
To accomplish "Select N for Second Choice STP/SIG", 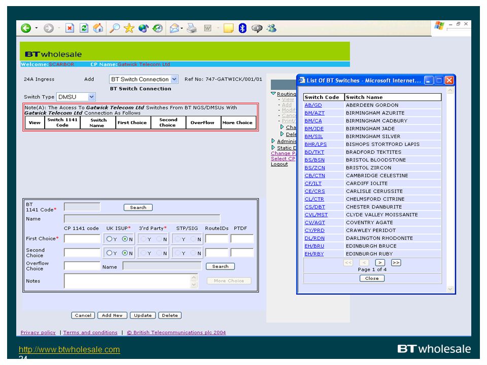I will click(x=193, y=253).
